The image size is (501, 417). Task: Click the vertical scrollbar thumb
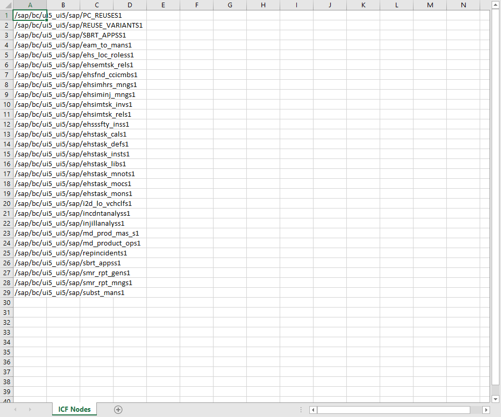(495, 198)
